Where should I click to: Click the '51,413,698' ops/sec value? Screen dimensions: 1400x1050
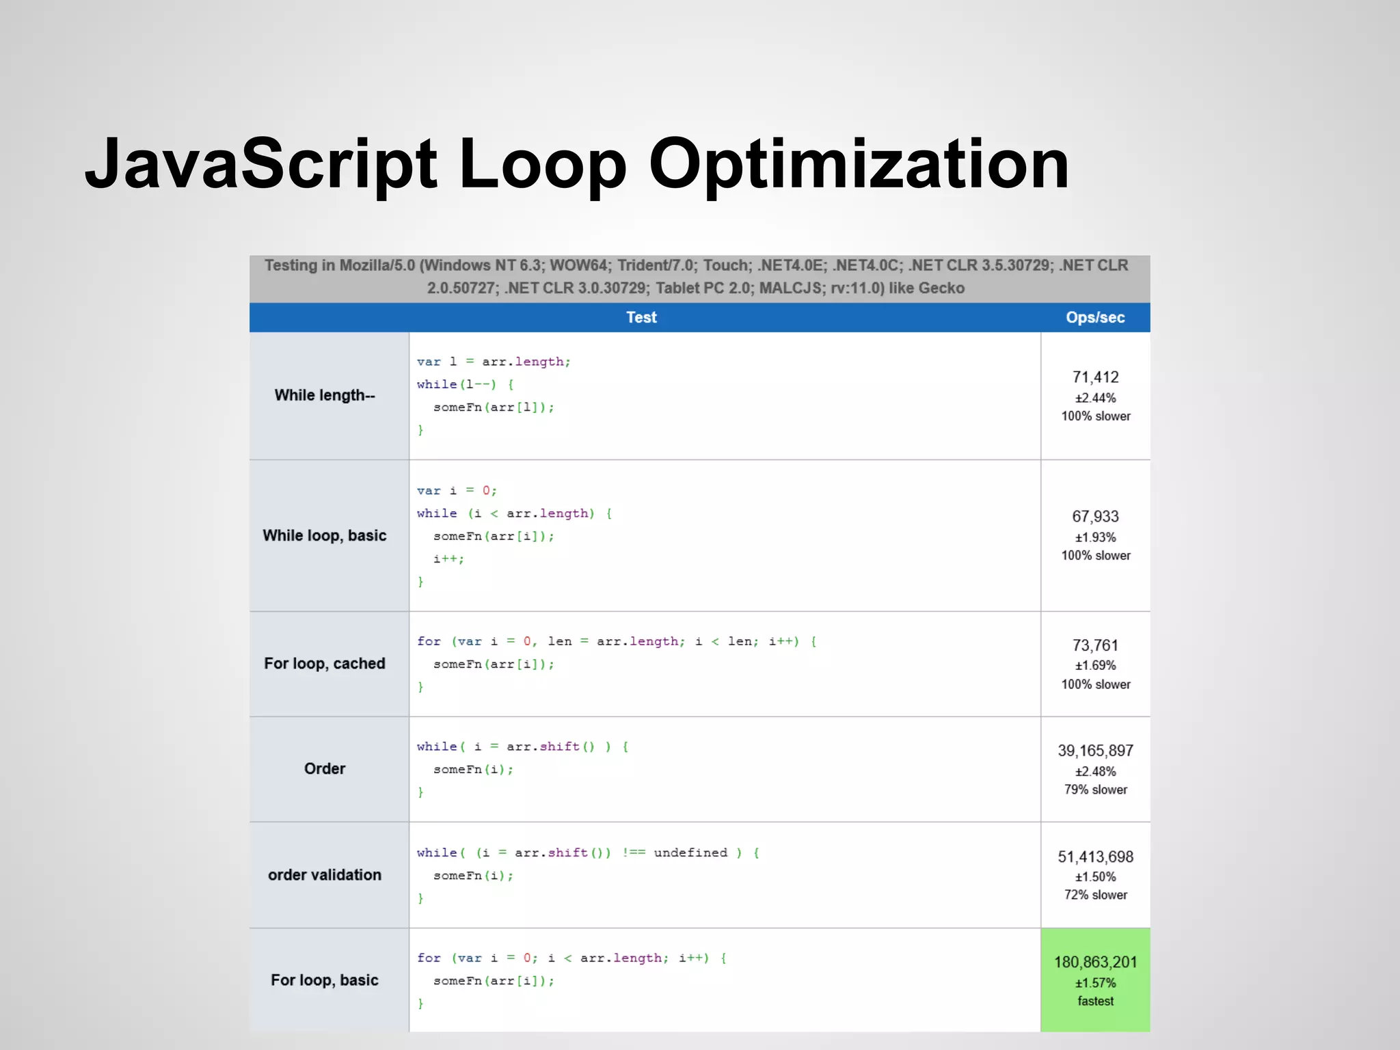[x=1096, y=857]
